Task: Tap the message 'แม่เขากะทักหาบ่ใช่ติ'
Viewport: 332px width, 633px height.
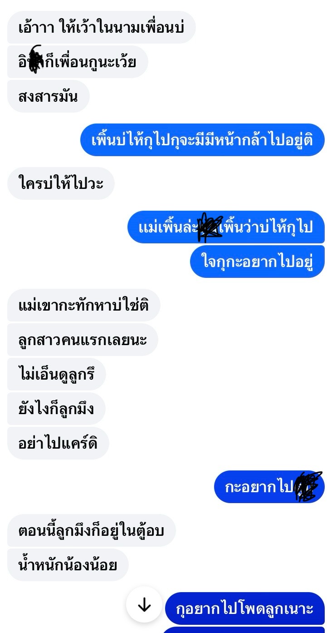Action: (83, 305)
